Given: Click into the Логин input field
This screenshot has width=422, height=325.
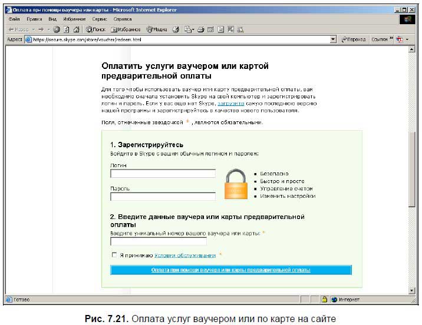Looking at the screenshot, I should point(163,174).
